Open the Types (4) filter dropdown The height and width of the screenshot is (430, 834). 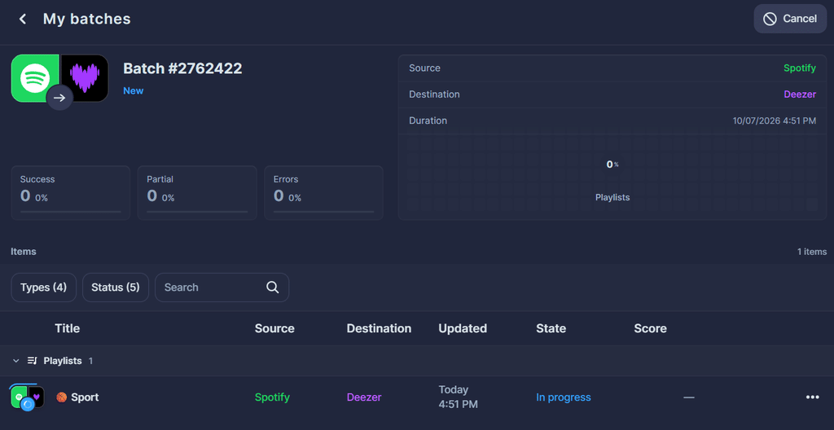(x=44, y=287)
